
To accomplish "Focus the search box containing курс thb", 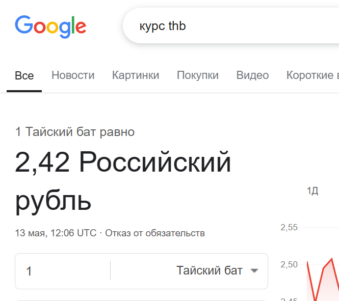I will [x=229, y=26].
